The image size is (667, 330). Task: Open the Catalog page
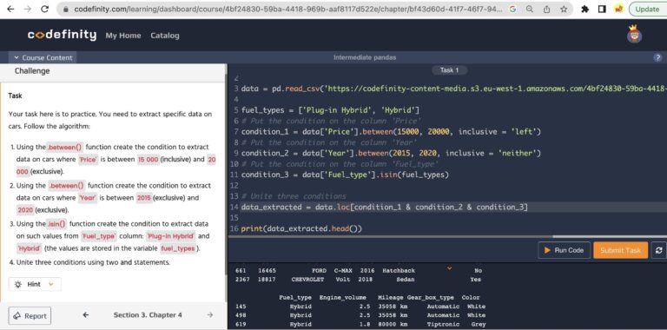click(165, 36)
